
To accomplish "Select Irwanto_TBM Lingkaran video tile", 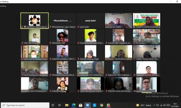I will point(119,37).
